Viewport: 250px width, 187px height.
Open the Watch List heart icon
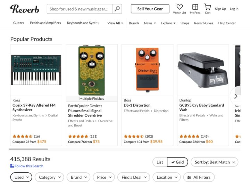click(180, 7)
